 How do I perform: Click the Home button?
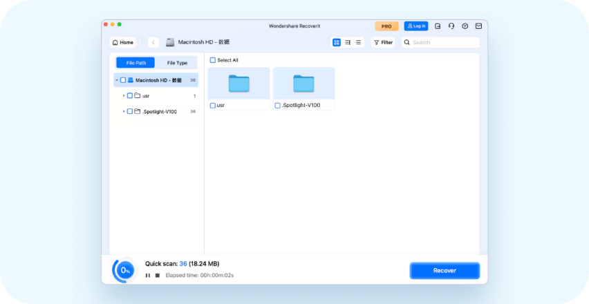123,42
